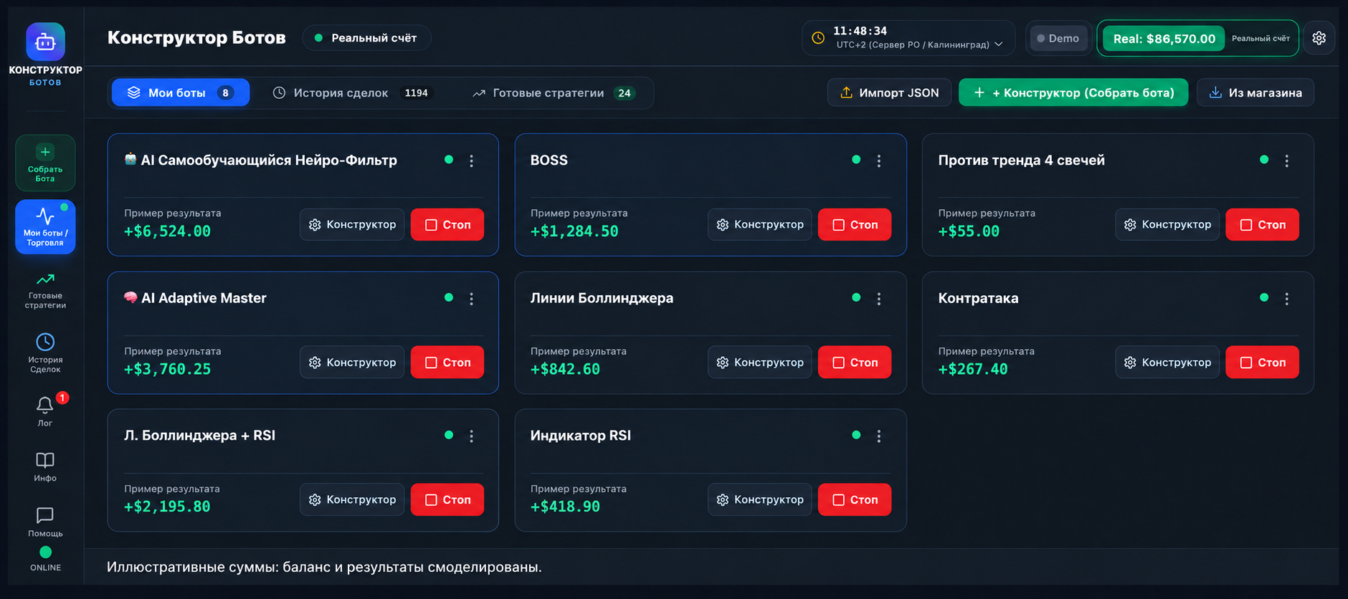The image size is (1348, 599).
Task: Click the 11:48:34 clock display
Action: tap(860, 31)
